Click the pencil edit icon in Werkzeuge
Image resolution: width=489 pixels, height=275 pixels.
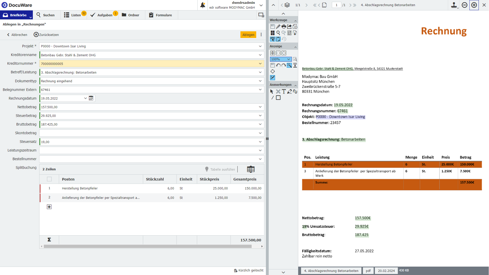tap(278, 26)
